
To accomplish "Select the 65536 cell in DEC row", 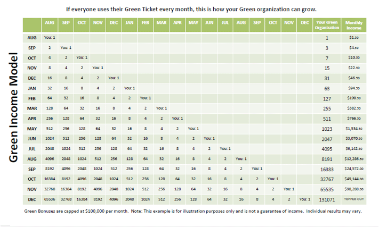I will coord(50,199).
